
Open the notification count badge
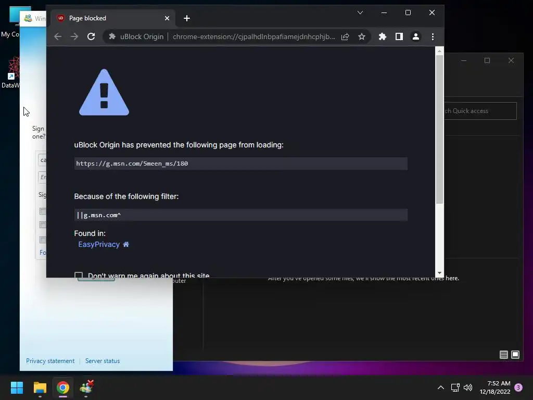(x=518, y=387)
